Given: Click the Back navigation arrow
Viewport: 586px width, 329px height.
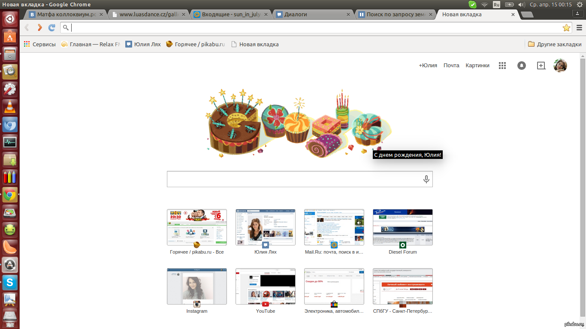Looking at the screenshot, I should (x=27, y=28).
